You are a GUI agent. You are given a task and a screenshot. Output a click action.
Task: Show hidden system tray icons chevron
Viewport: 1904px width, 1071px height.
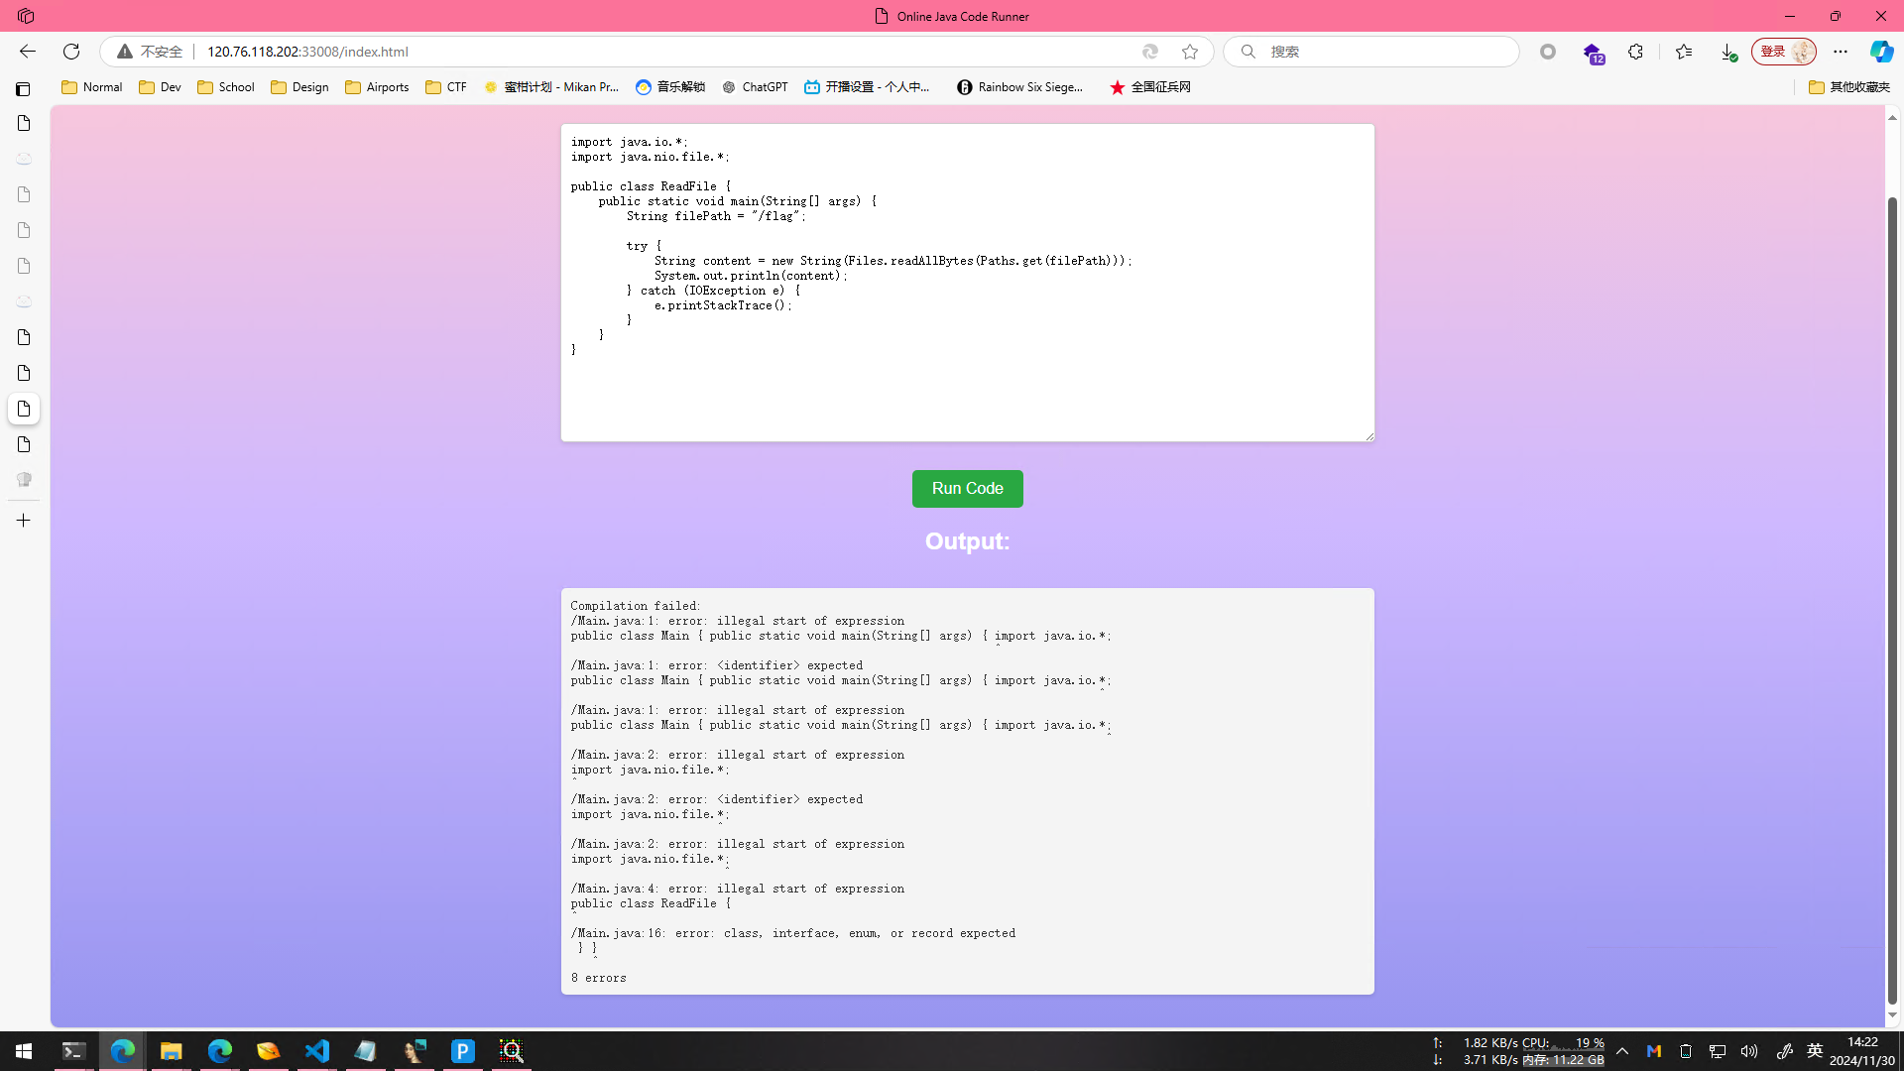pos(1622,1051)
